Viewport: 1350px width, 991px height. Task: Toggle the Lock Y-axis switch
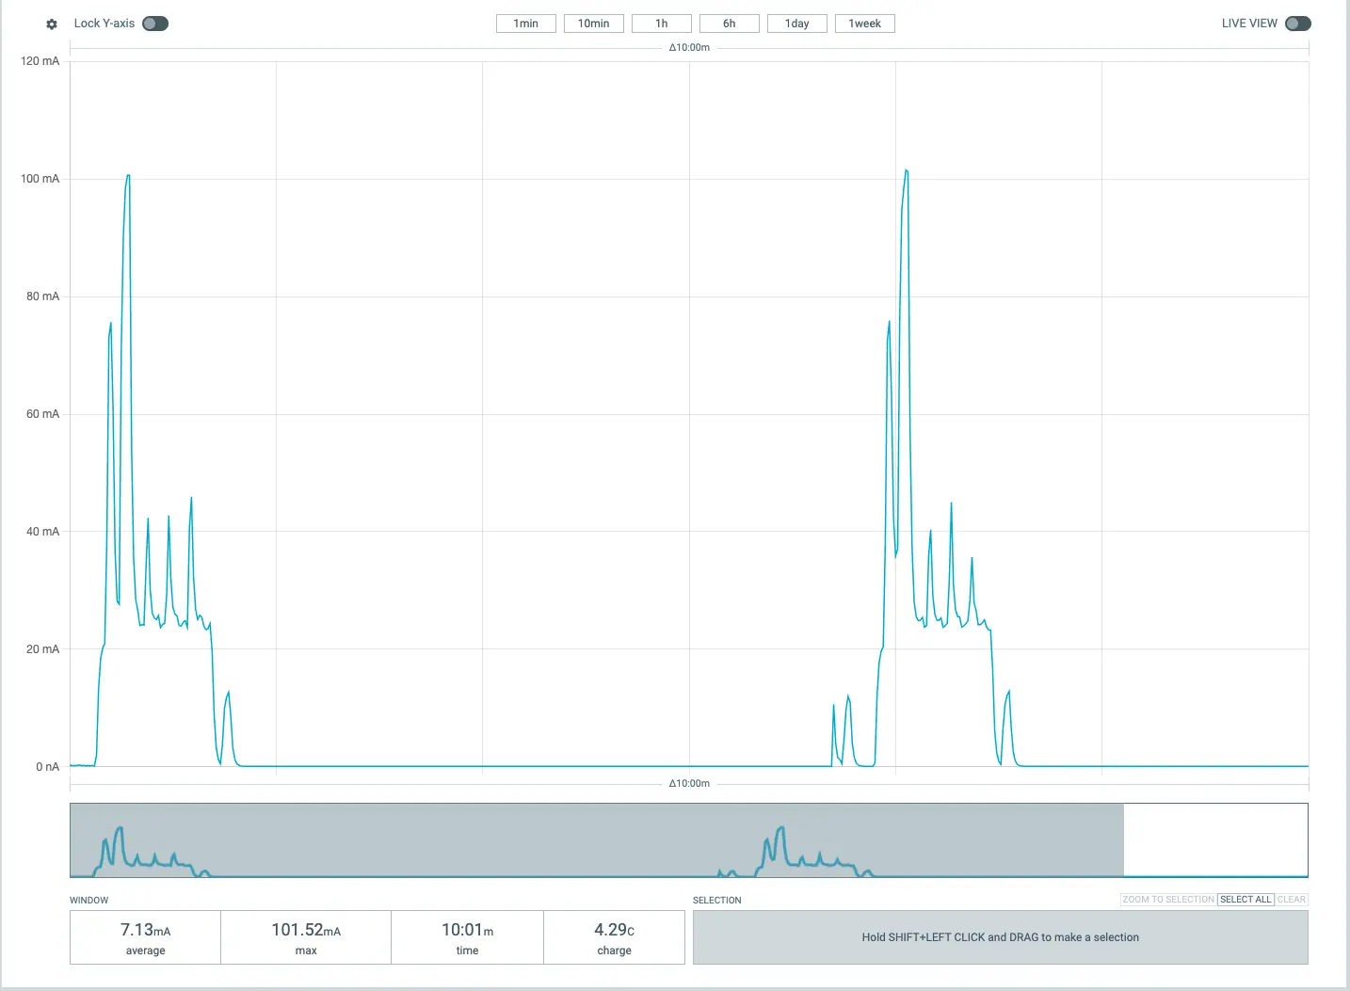point(155,24)
